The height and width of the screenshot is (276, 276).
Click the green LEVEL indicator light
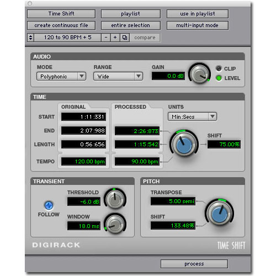(x=219, y=78)
